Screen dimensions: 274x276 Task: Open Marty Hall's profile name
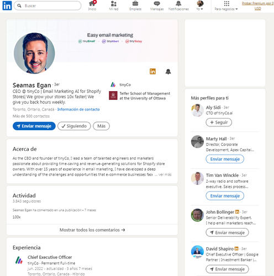pyautogui.click(x=216, y=139)
